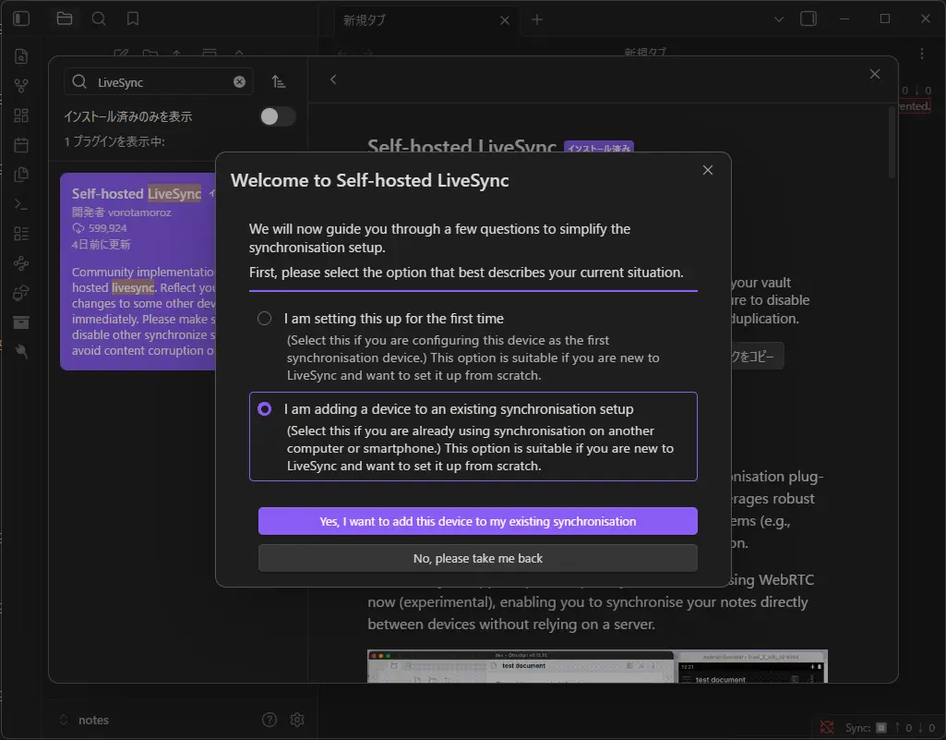Add a new tab with the plus icon
Screen dimensions: 946x740
(537, 20)
